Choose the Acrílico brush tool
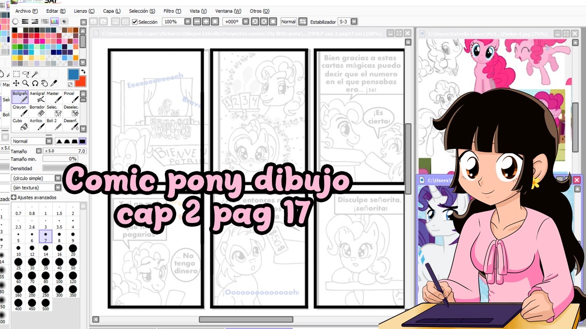This screenshot has width=586, height=329. (37, 124)
